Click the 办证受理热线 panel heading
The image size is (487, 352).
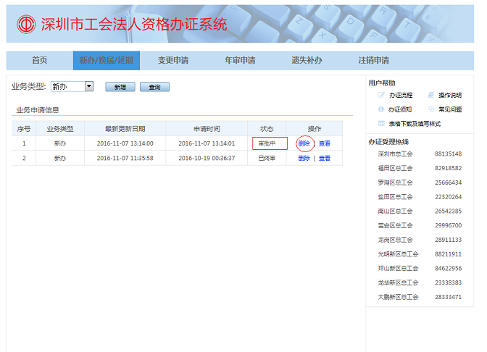pyautogui.click(x=388, y=142)
